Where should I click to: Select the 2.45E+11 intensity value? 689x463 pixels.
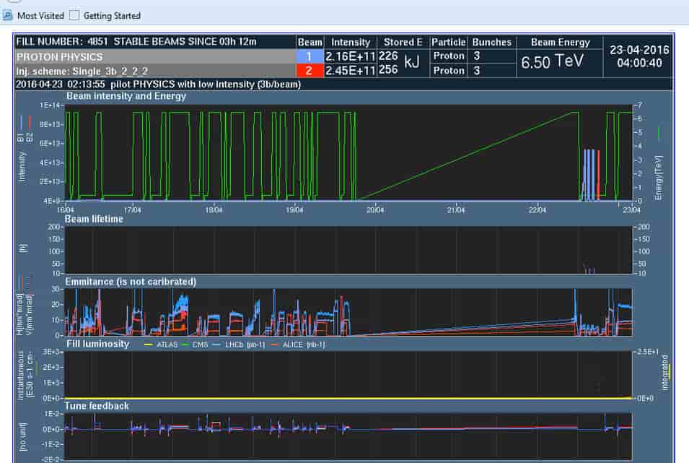pyautogui.click(x=351, y=70)
